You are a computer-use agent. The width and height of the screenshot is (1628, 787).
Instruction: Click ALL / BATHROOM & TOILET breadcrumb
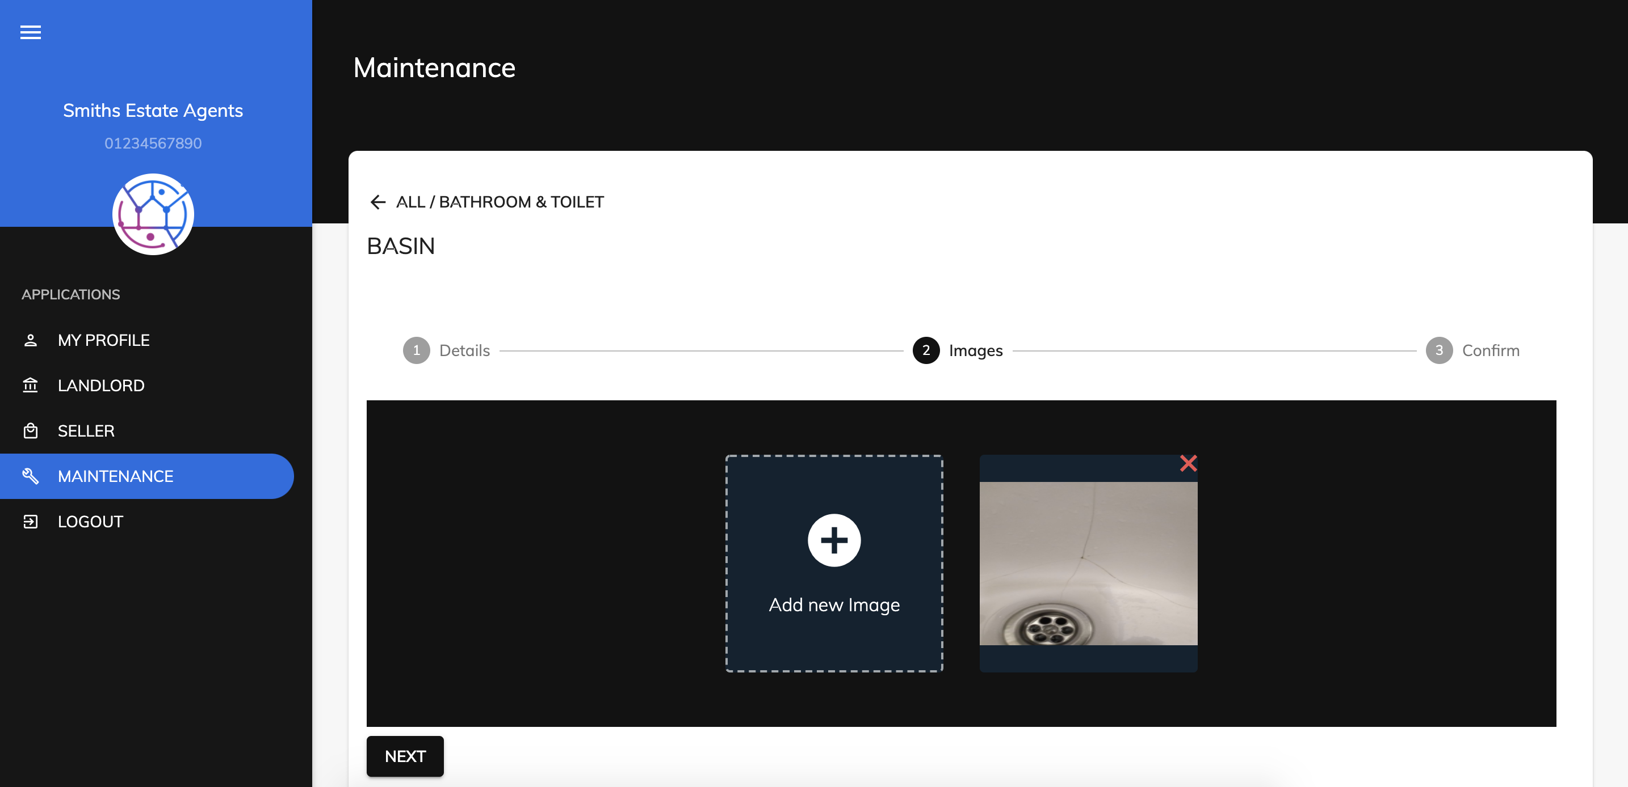pos(500,202)
